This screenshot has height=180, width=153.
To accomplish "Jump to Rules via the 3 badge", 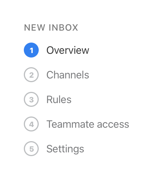I will (31, 99).
